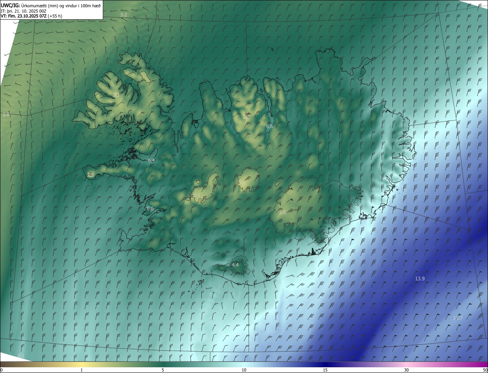Click the 2.8 value label on the map

pos(6,114)
